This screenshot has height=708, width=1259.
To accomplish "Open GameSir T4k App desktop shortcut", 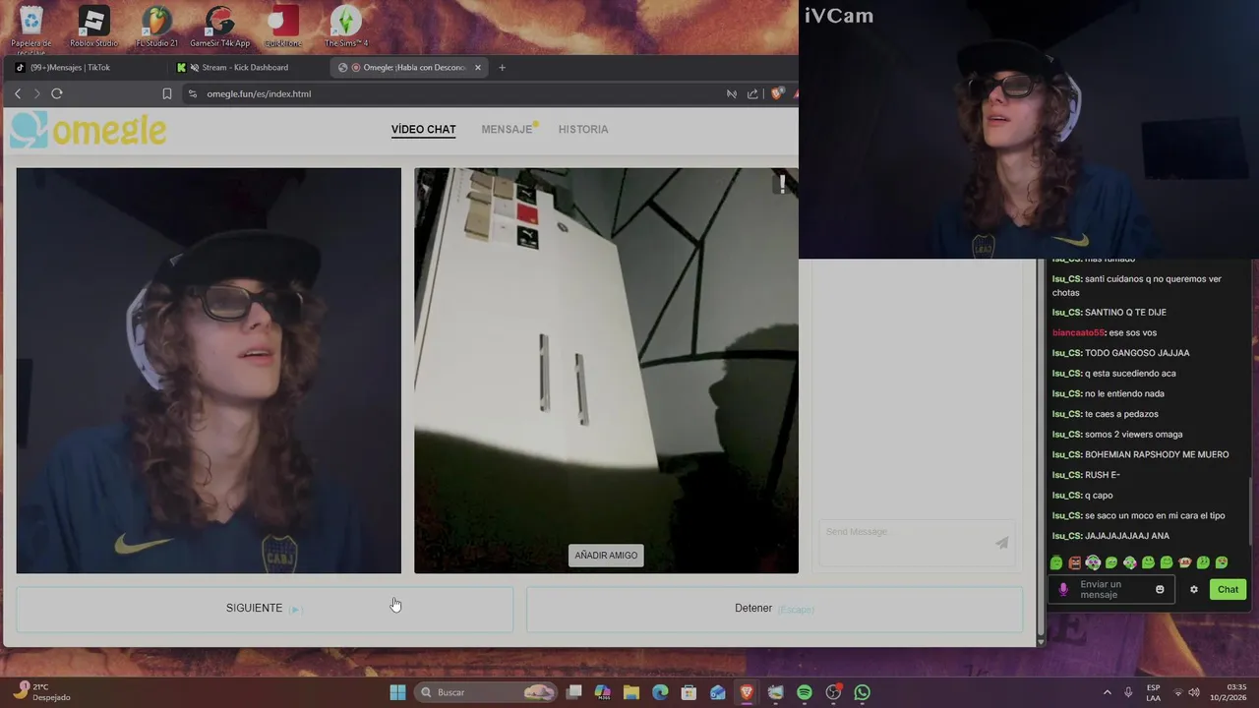I will [219, 28].
